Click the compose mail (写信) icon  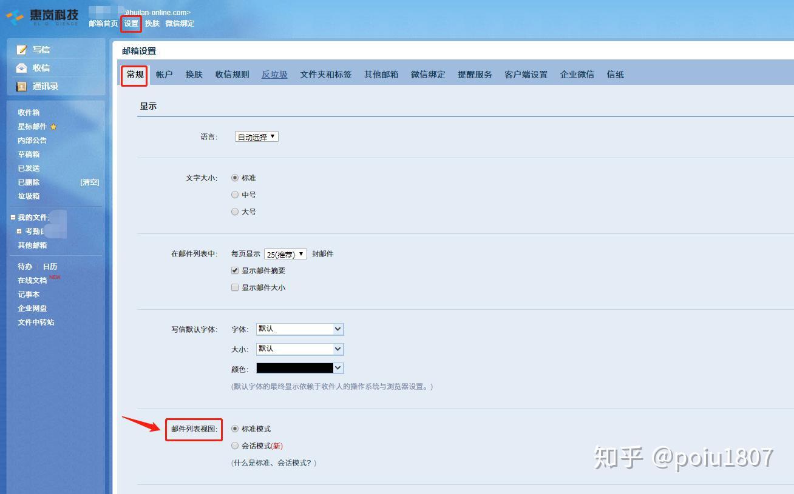coord(22,50)
